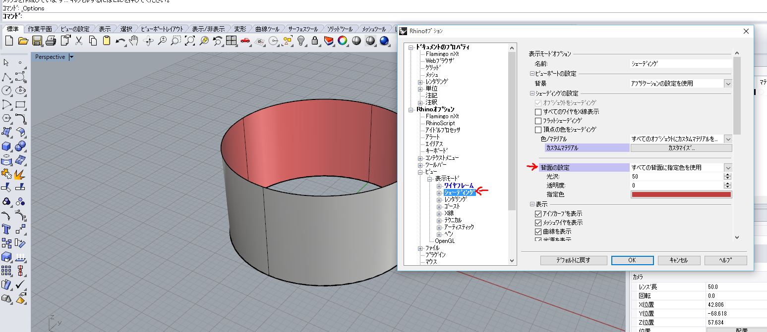767x332 pixels.
Task: Click the Print icon in toolbar
Action: (x=51, y=41)
